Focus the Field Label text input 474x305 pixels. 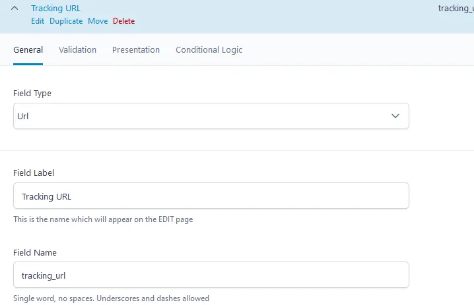[x=211, y=196]
